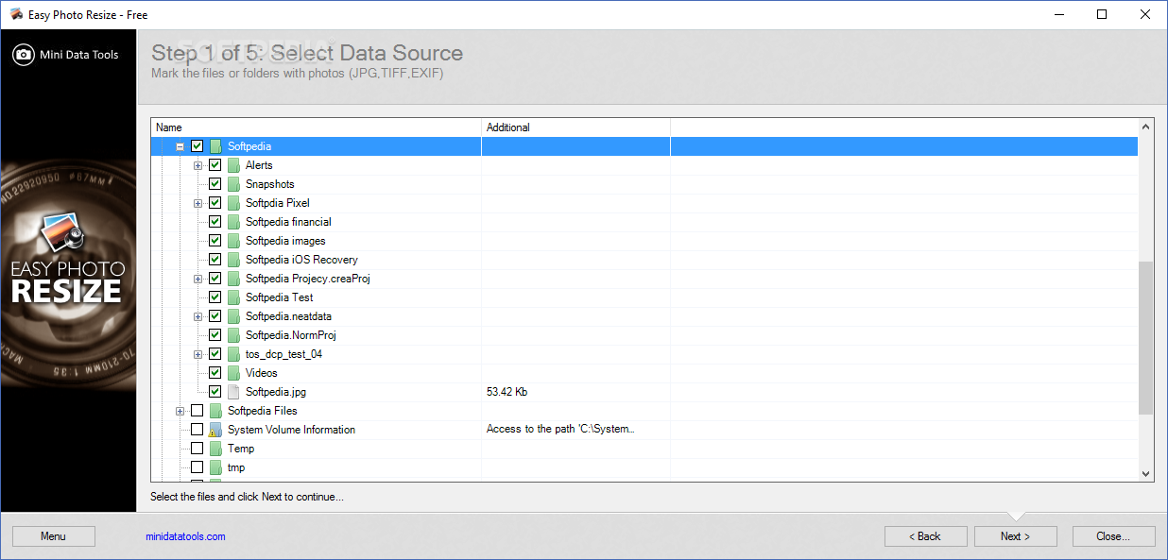Click the Temp folder icon
The image size is (1168, 560).
coord(215,449)
